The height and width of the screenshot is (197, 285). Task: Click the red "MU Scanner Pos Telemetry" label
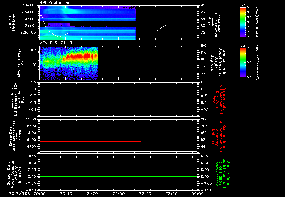pyautogui.click(x=219, y=136)
